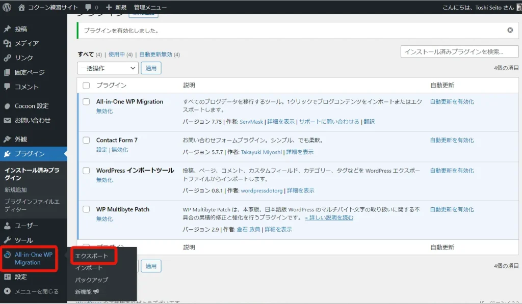Open the 倉石 政典 author link
Image resolution: width=522 pixels, height=304 pixels.
(x=248, y=230)
